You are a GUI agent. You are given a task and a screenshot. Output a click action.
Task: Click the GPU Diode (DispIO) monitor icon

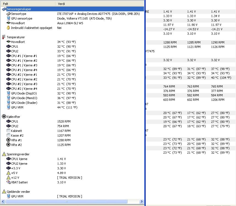pos(9,93)
